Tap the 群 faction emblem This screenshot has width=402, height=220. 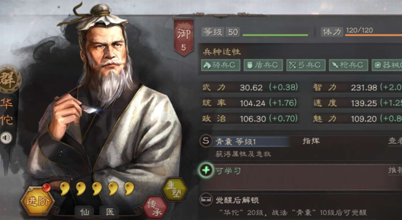10,79
